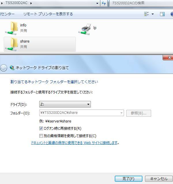Image resolution: width=173 pixels, height=184 pixels.
Task: Click 'リモート プリンターを表示する' in the toolbar
Action: coord(48,14)
